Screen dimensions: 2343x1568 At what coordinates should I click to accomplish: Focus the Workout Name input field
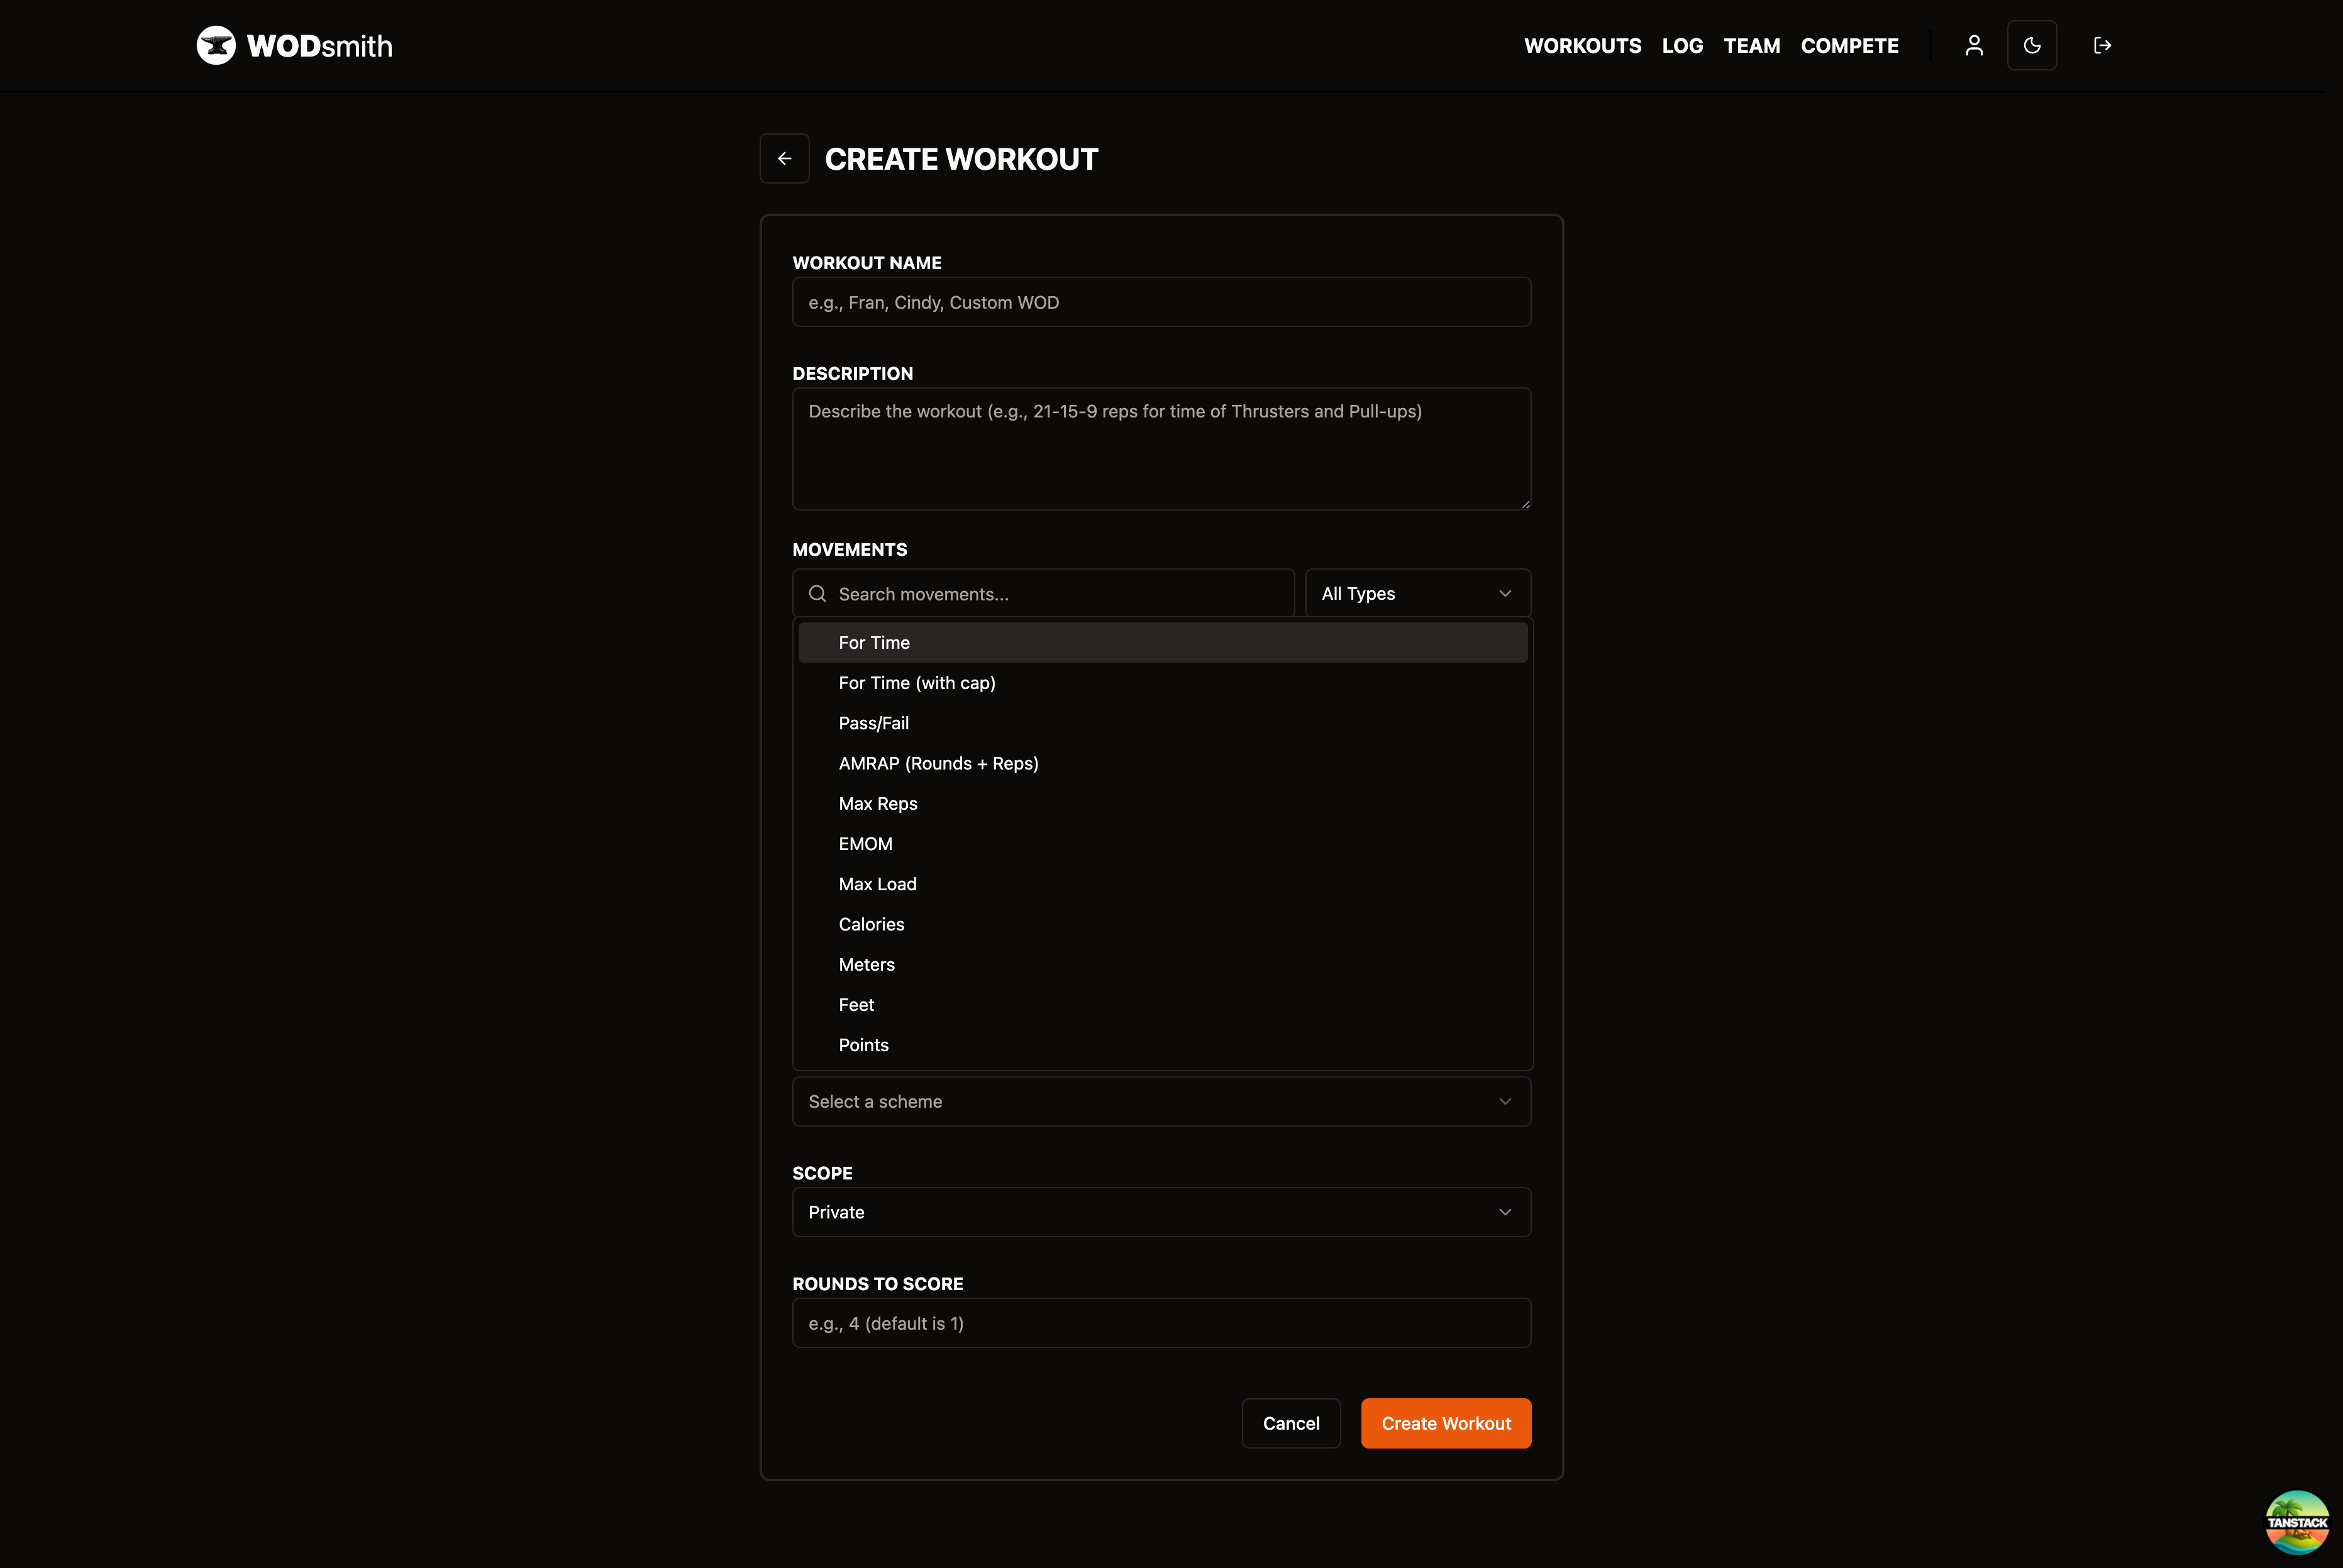[x=1162, y=302]
